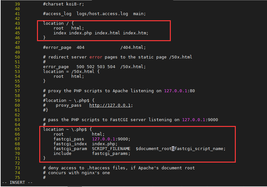Image resolution: width=267 pixels, height=187 pixels.
Task: Click 'root' directive on line 66
Action: 59,134
